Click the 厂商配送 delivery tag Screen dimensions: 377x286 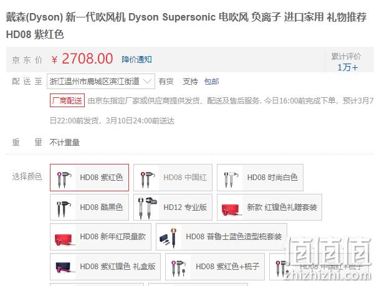coord(67,100)
